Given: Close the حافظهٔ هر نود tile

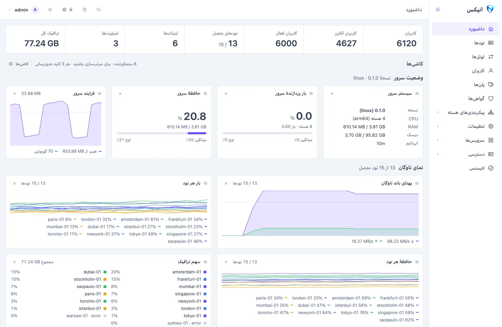Looking at the screenshot, I should point(226,262).
